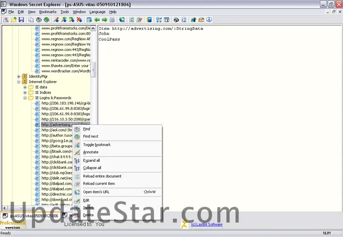Choose Toggle bookmark in context menu
The width and height of the screenshot is (343, 237).
(97, 145)
